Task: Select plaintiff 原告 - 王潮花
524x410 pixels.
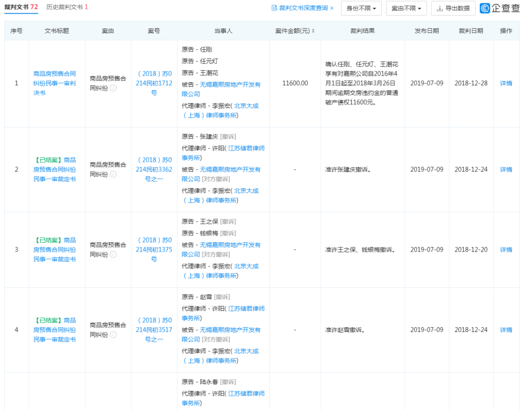Action: [x=200, y=73]
